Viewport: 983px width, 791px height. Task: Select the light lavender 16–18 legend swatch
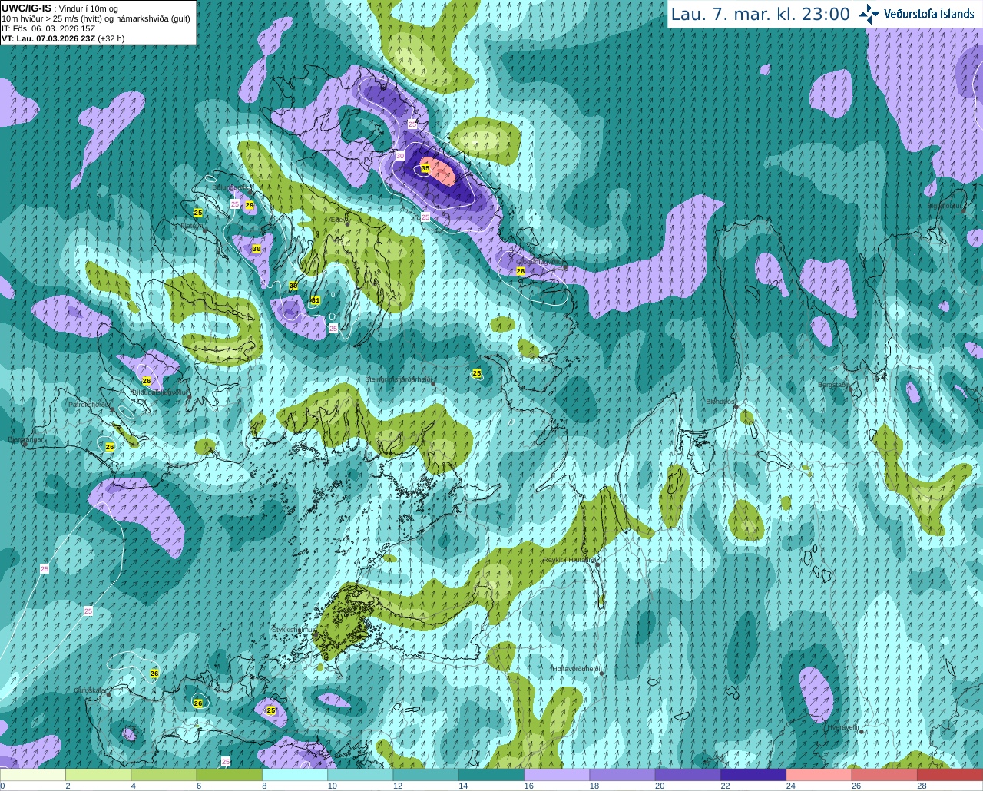(x=557, y=775)
